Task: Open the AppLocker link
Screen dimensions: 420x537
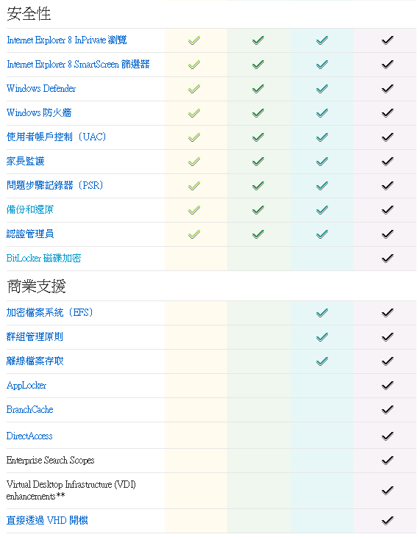Action: [26, 385]
